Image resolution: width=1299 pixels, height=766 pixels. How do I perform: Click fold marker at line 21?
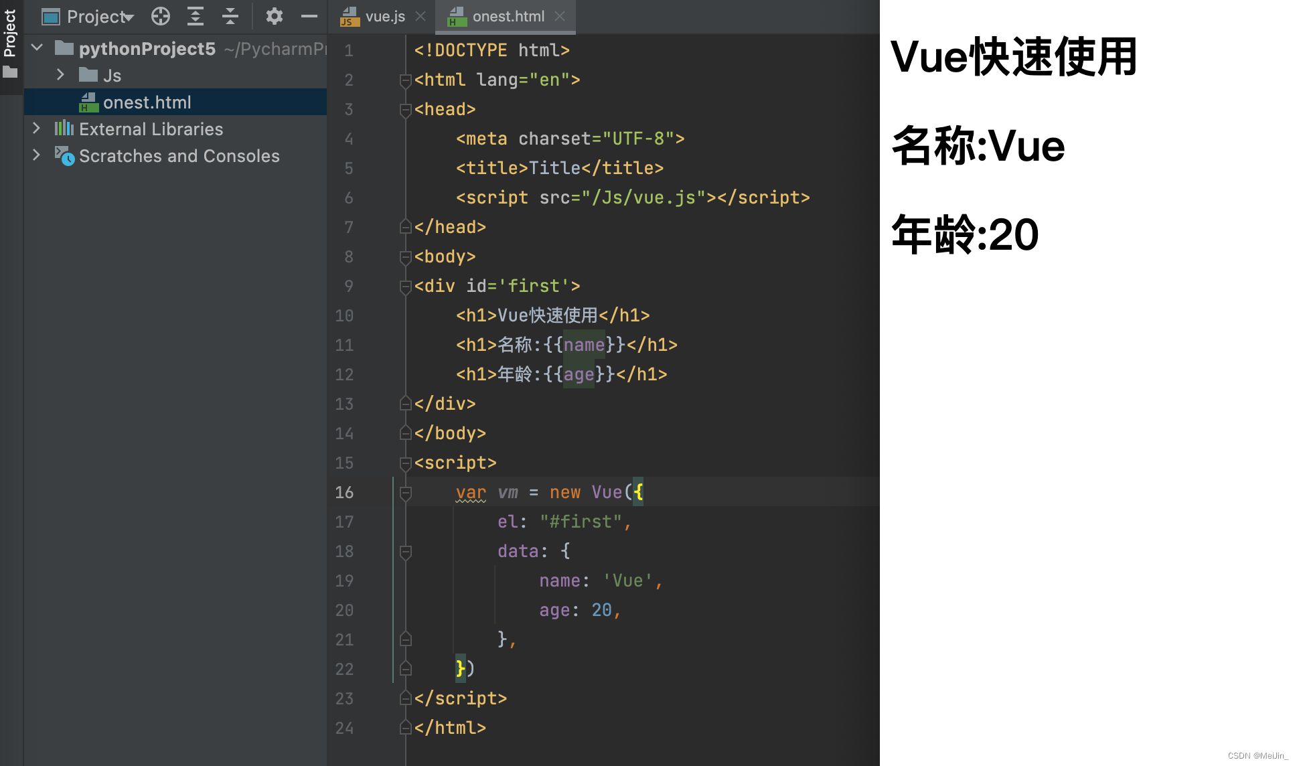pos(405,639)
